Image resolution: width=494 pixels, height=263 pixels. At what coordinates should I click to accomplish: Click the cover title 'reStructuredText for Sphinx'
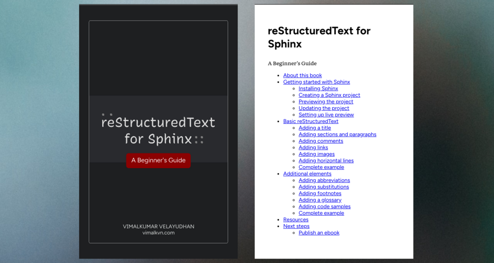tap(158, 130)
